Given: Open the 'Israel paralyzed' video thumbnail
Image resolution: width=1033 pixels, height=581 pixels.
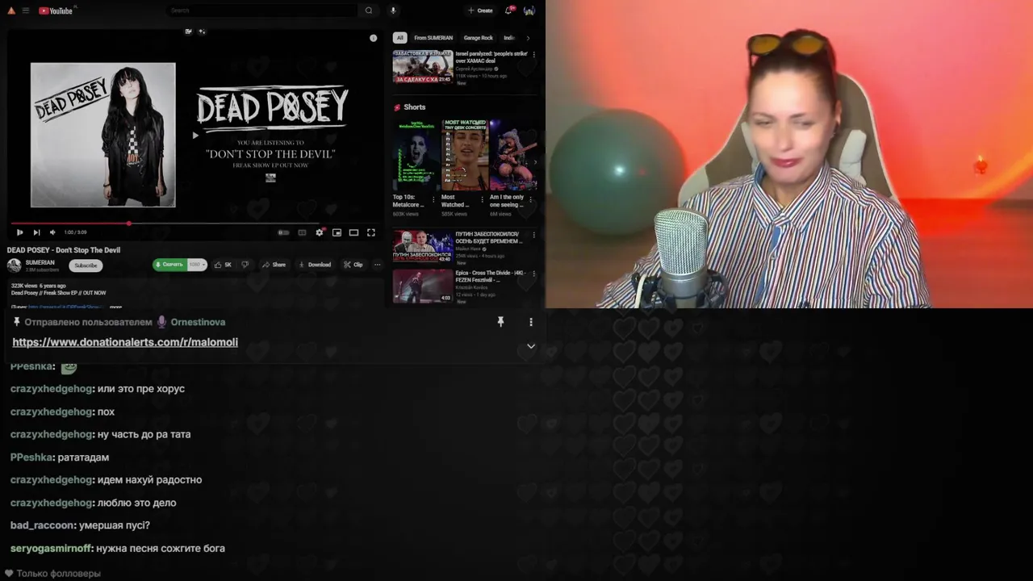Looking at the screenshot, I should (423, 66).
